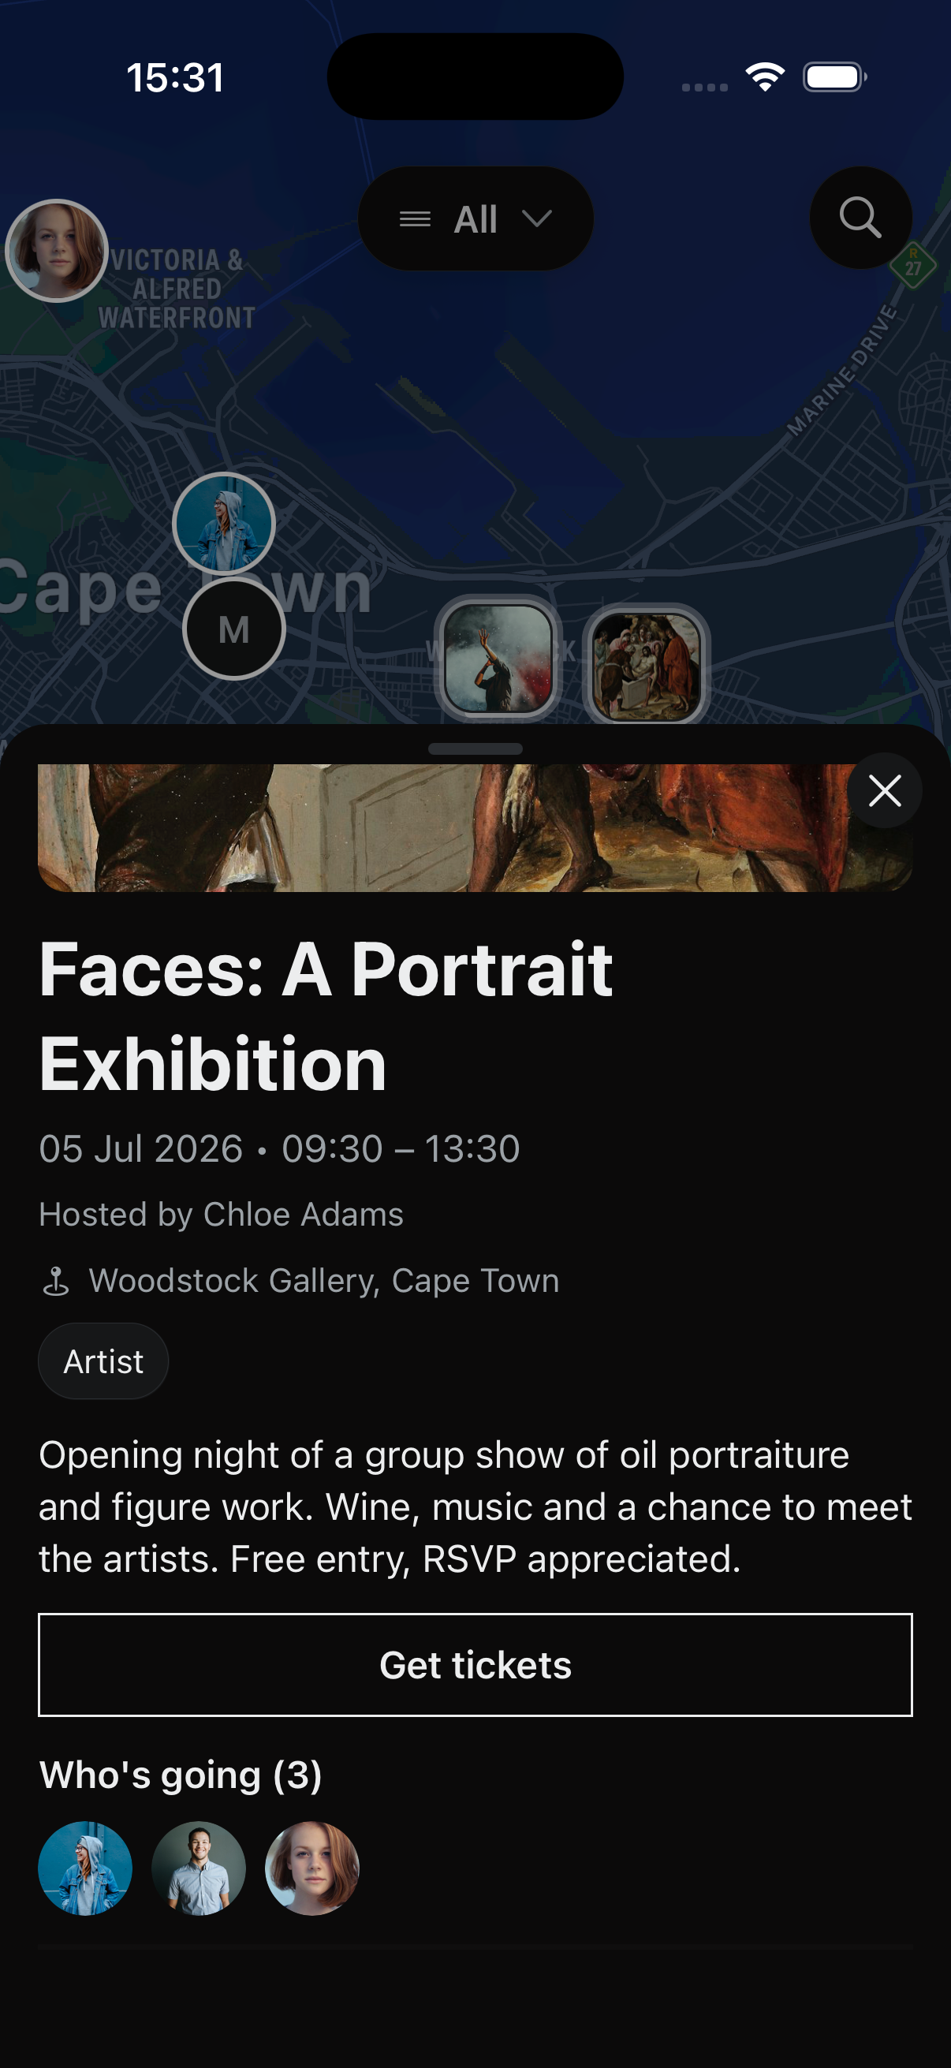Tap the sheet drag handle bar
The height and width of the screenshot is (2068, 951).
pos(475,748)
